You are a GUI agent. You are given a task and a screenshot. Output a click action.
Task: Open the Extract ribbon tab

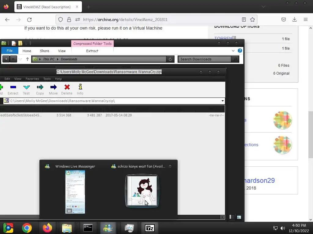point(92,51)
